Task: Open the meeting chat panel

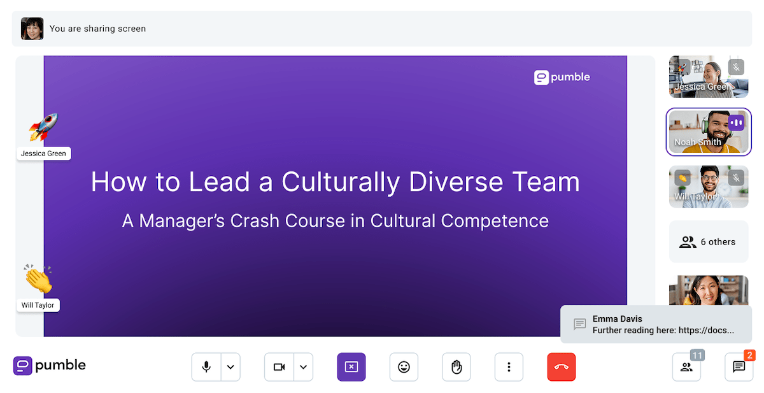Action: pos(739,367)
